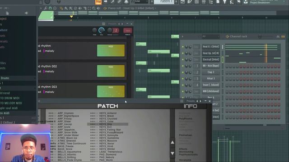Click the Channel rack step sequencer view icon
Screen dimensions: 289x162
pyautogui.click(x=283, y=36)
